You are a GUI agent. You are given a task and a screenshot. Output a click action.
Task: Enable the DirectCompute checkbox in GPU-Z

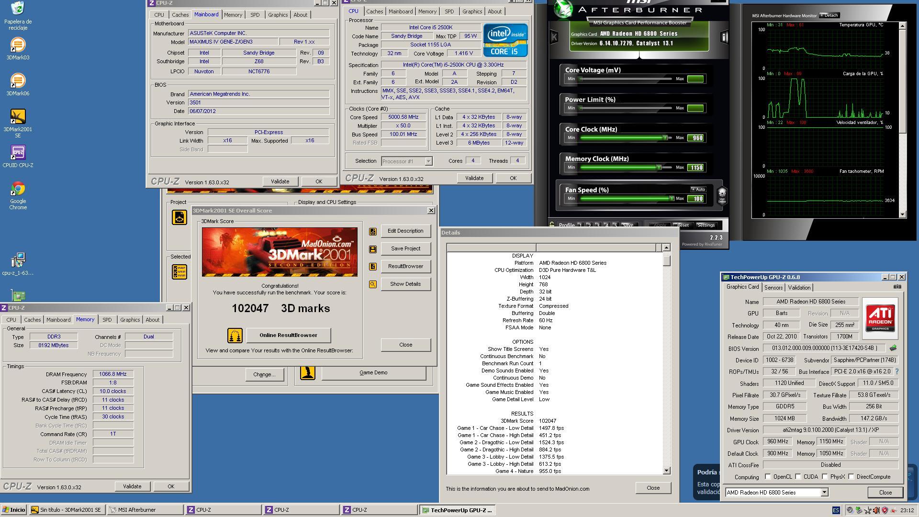click(852, 477)
